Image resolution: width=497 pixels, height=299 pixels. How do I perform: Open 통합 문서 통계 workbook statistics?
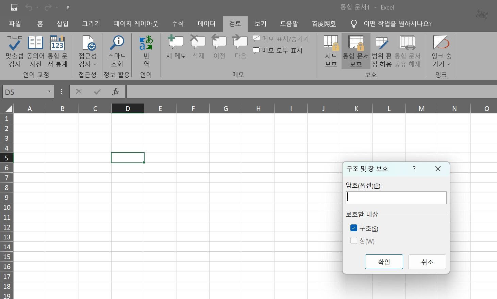pyautogui.click(x=57, y=44)
